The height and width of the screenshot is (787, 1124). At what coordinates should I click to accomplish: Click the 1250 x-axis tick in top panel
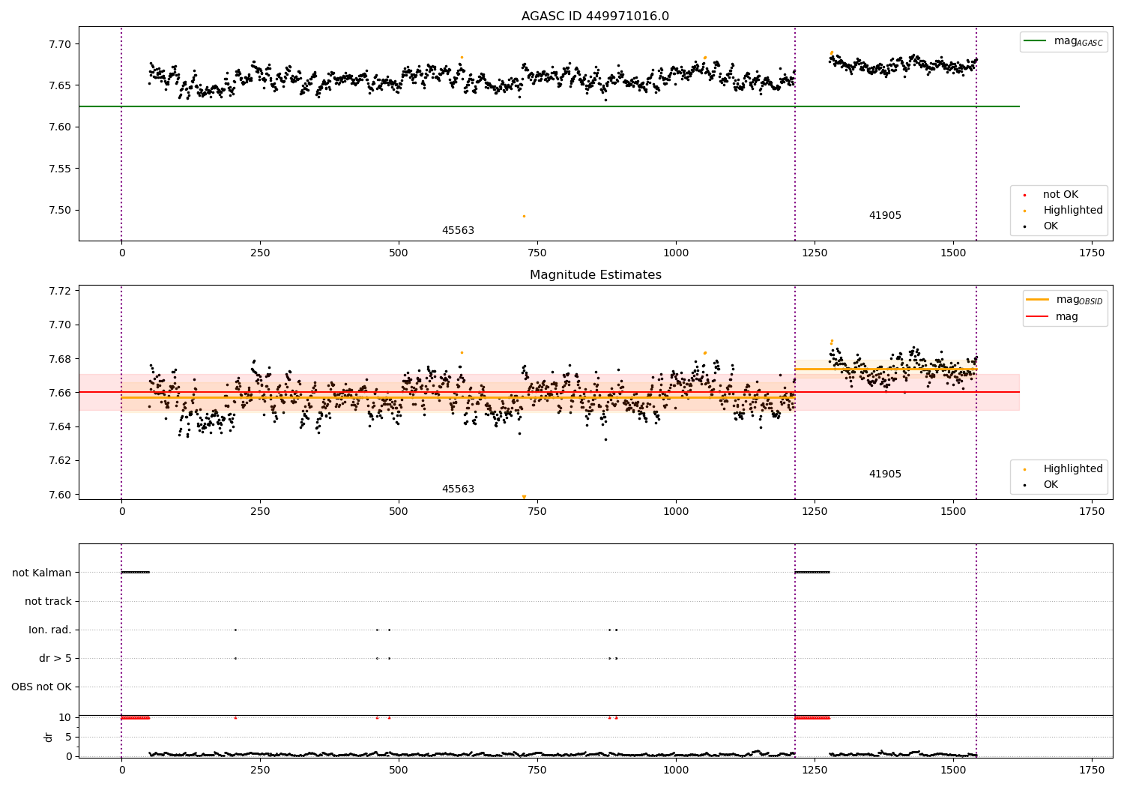pos(815,253)
